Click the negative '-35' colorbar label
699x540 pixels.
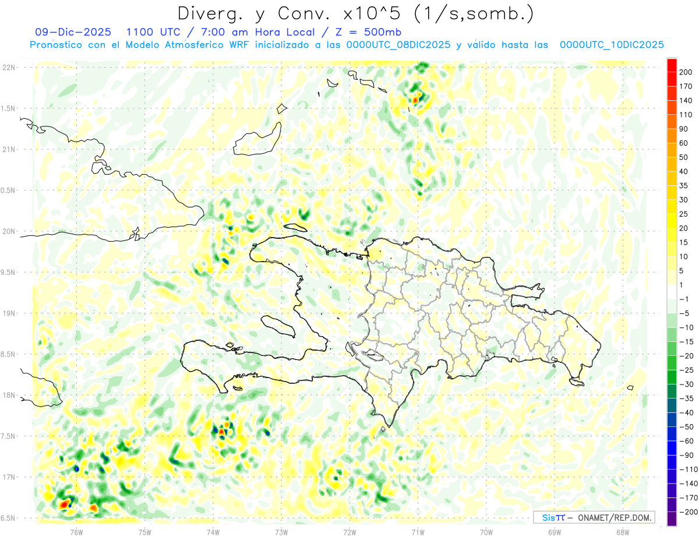click(686, 398)
